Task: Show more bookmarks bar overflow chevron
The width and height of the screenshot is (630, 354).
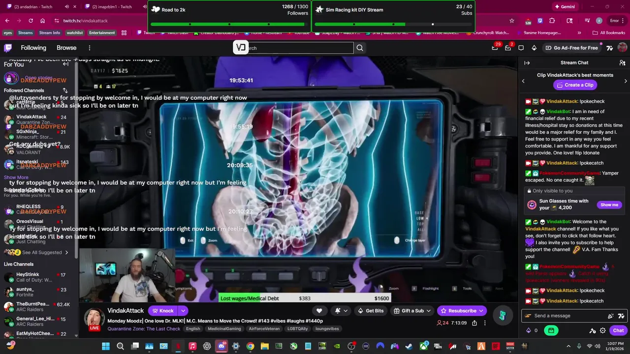Action: pyautogui.click(x=579, y=33)
